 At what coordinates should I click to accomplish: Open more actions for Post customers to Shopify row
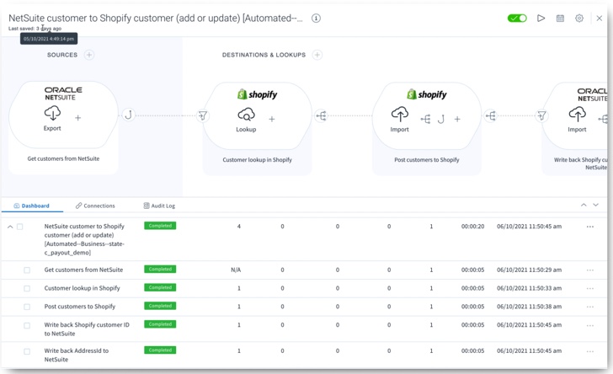[590, 307]
